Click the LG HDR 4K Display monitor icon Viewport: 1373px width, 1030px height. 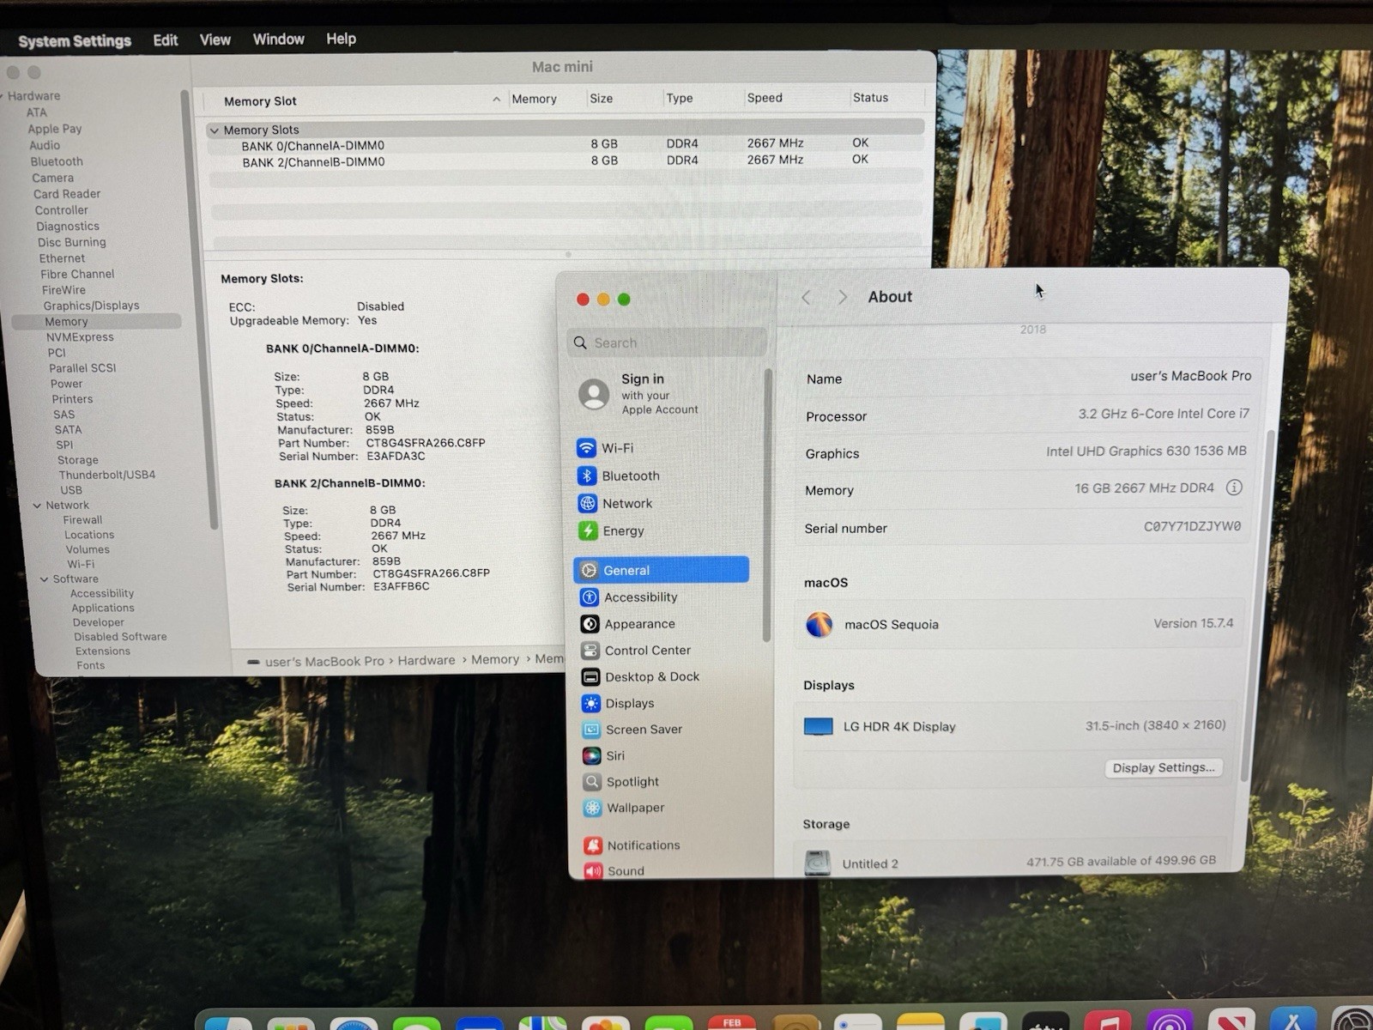[819, 727]
